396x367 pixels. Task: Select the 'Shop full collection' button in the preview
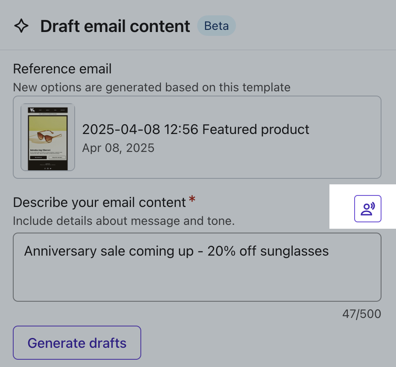[57, 157]
